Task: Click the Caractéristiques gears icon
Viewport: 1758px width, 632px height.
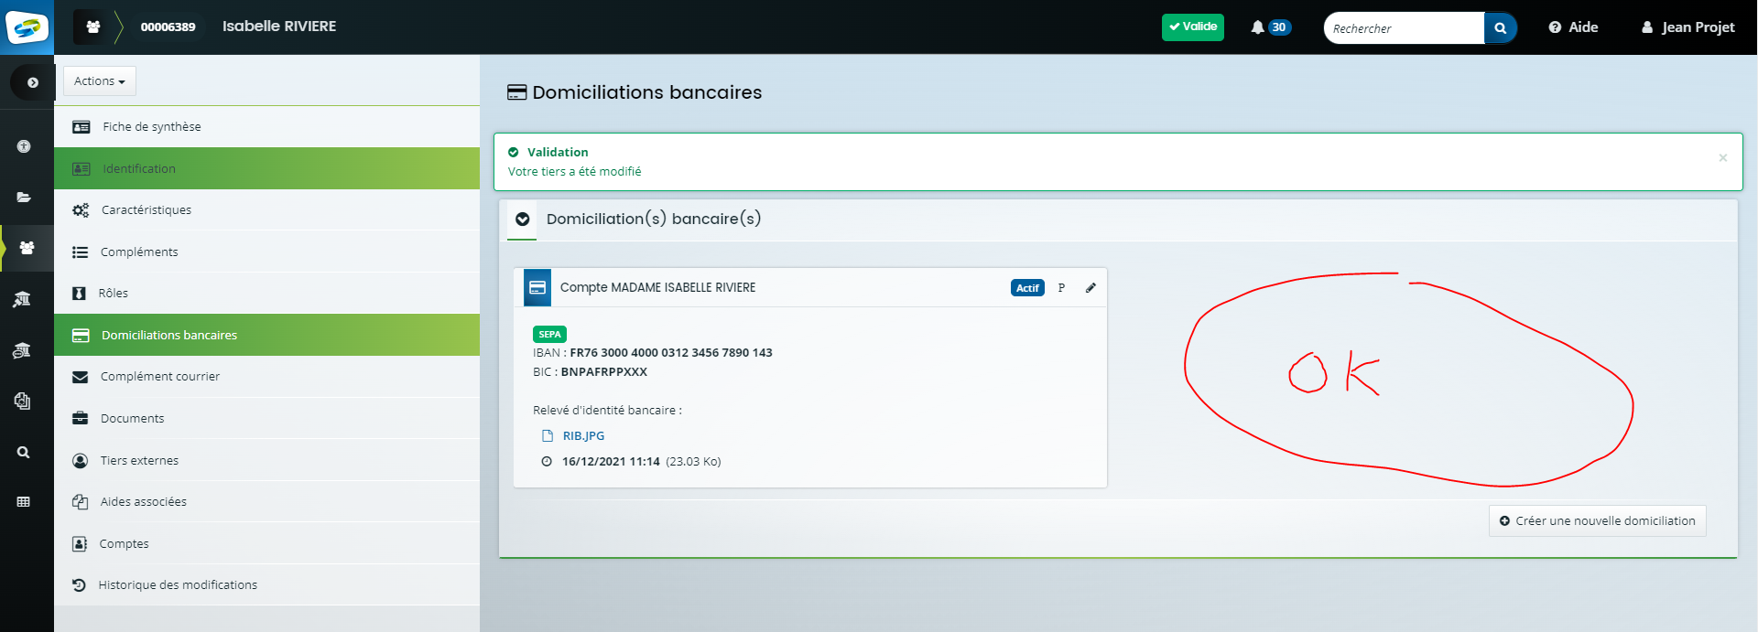Action: (x=81, y=210)
